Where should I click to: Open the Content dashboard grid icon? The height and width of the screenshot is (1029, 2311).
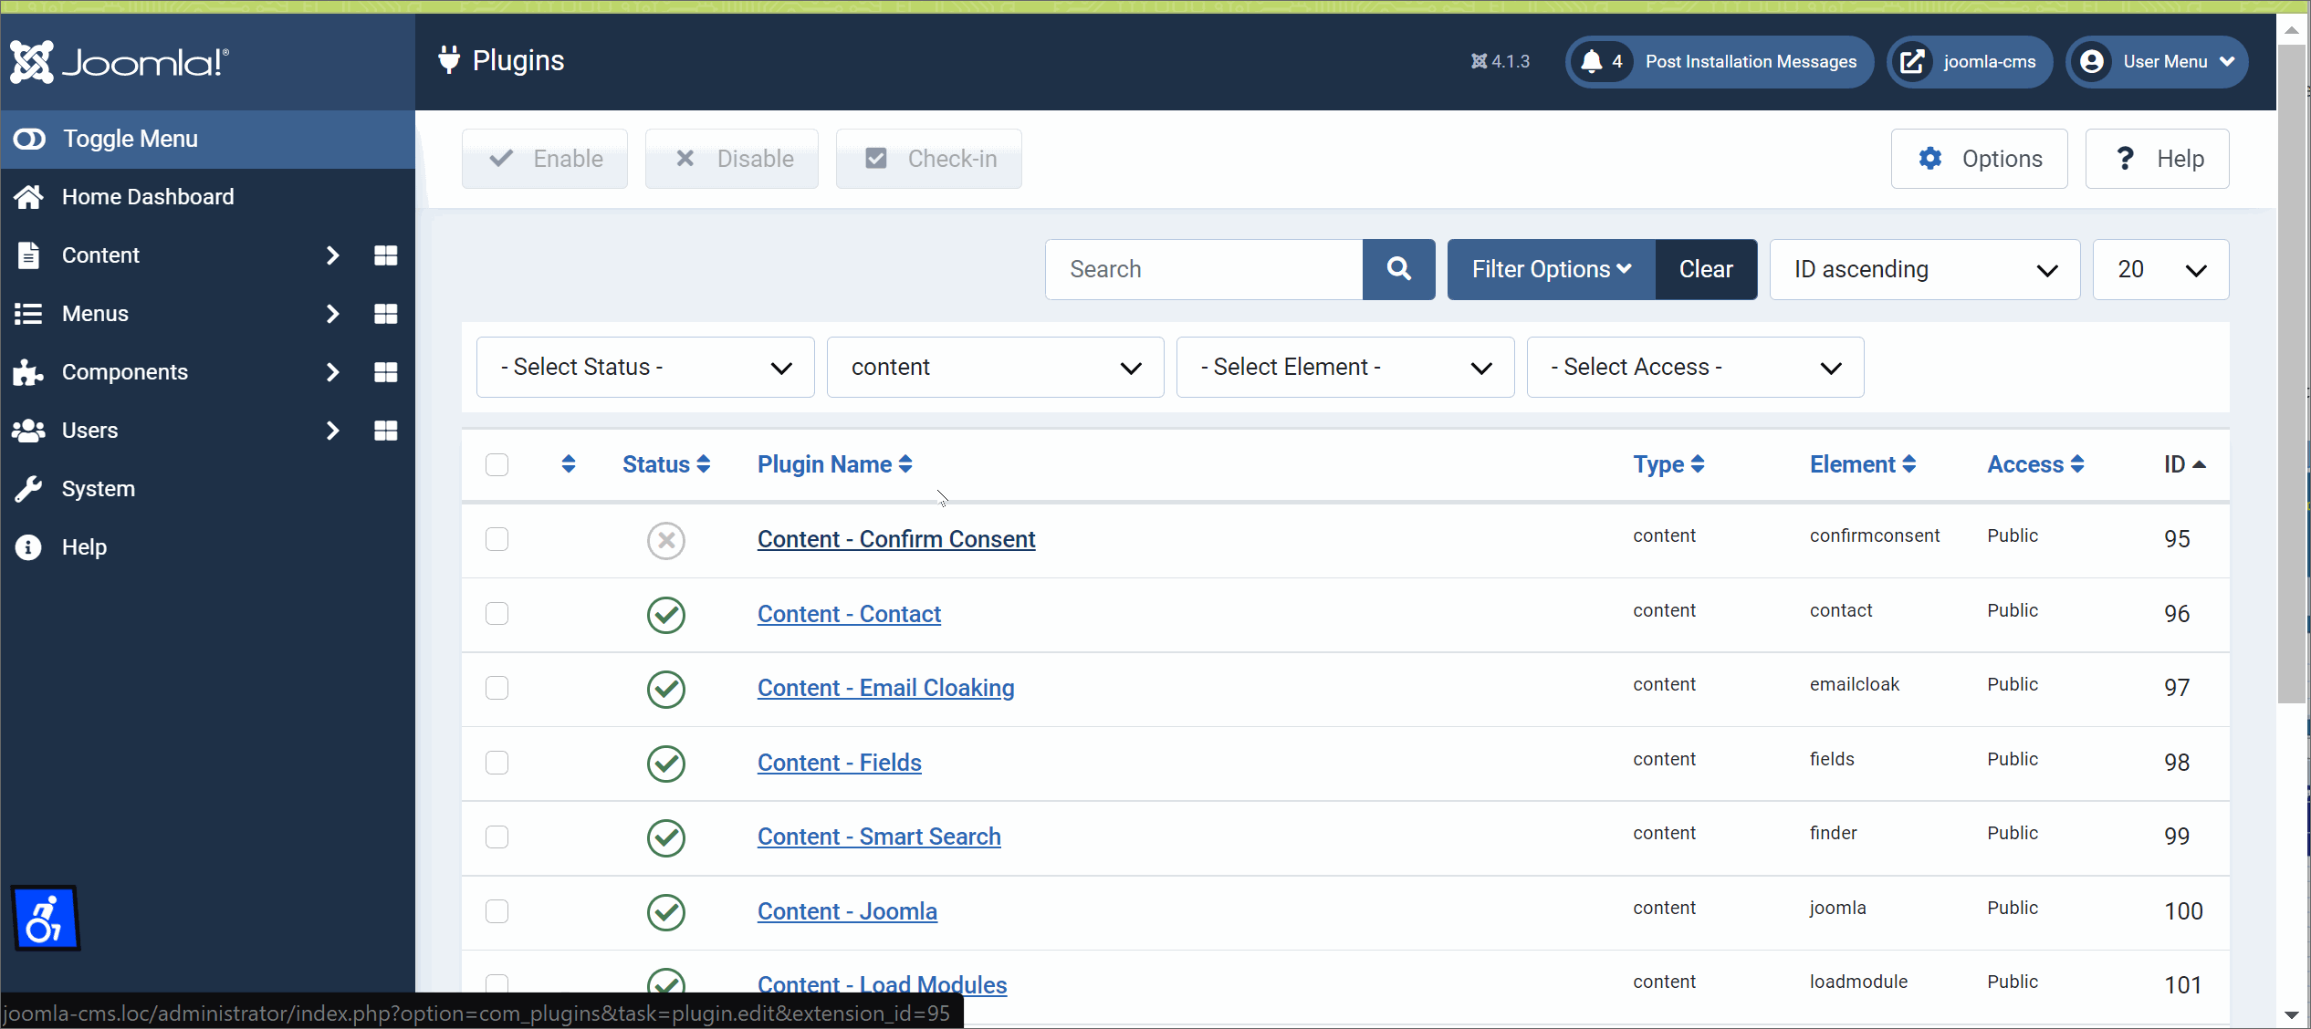(x=385, y=255)
